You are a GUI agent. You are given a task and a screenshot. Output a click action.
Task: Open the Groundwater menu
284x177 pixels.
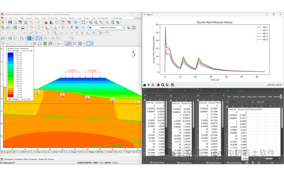click(x=53, y=18)
